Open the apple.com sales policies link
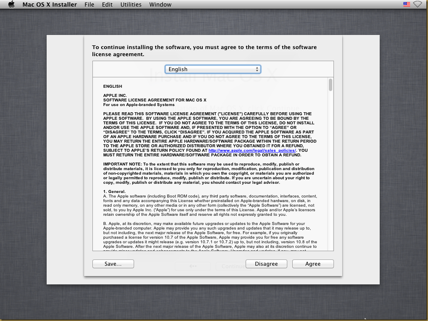The width and height of the screenshot is (428, 321). point(252,151)
